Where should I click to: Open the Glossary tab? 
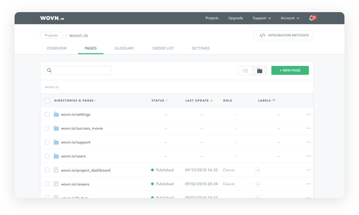click(125, 49)
